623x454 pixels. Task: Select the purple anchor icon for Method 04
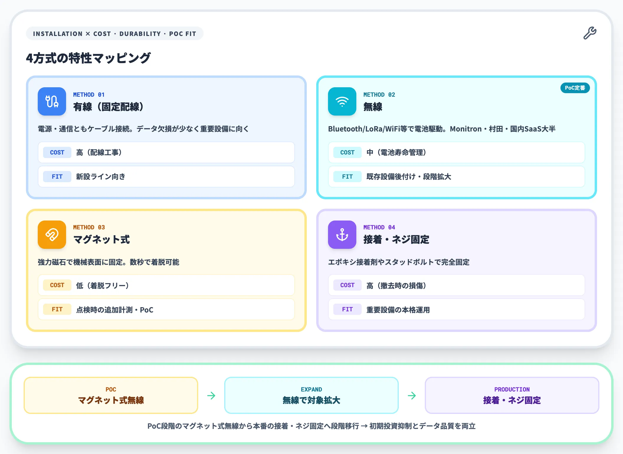pyautogui.click(x=342, y=235)
